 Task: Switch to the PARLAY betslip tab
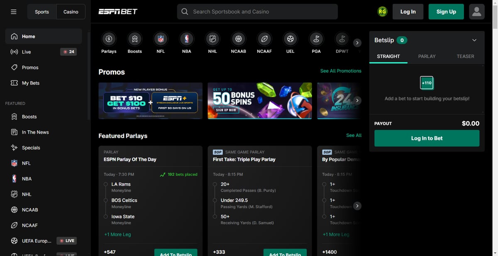(427, 56)
